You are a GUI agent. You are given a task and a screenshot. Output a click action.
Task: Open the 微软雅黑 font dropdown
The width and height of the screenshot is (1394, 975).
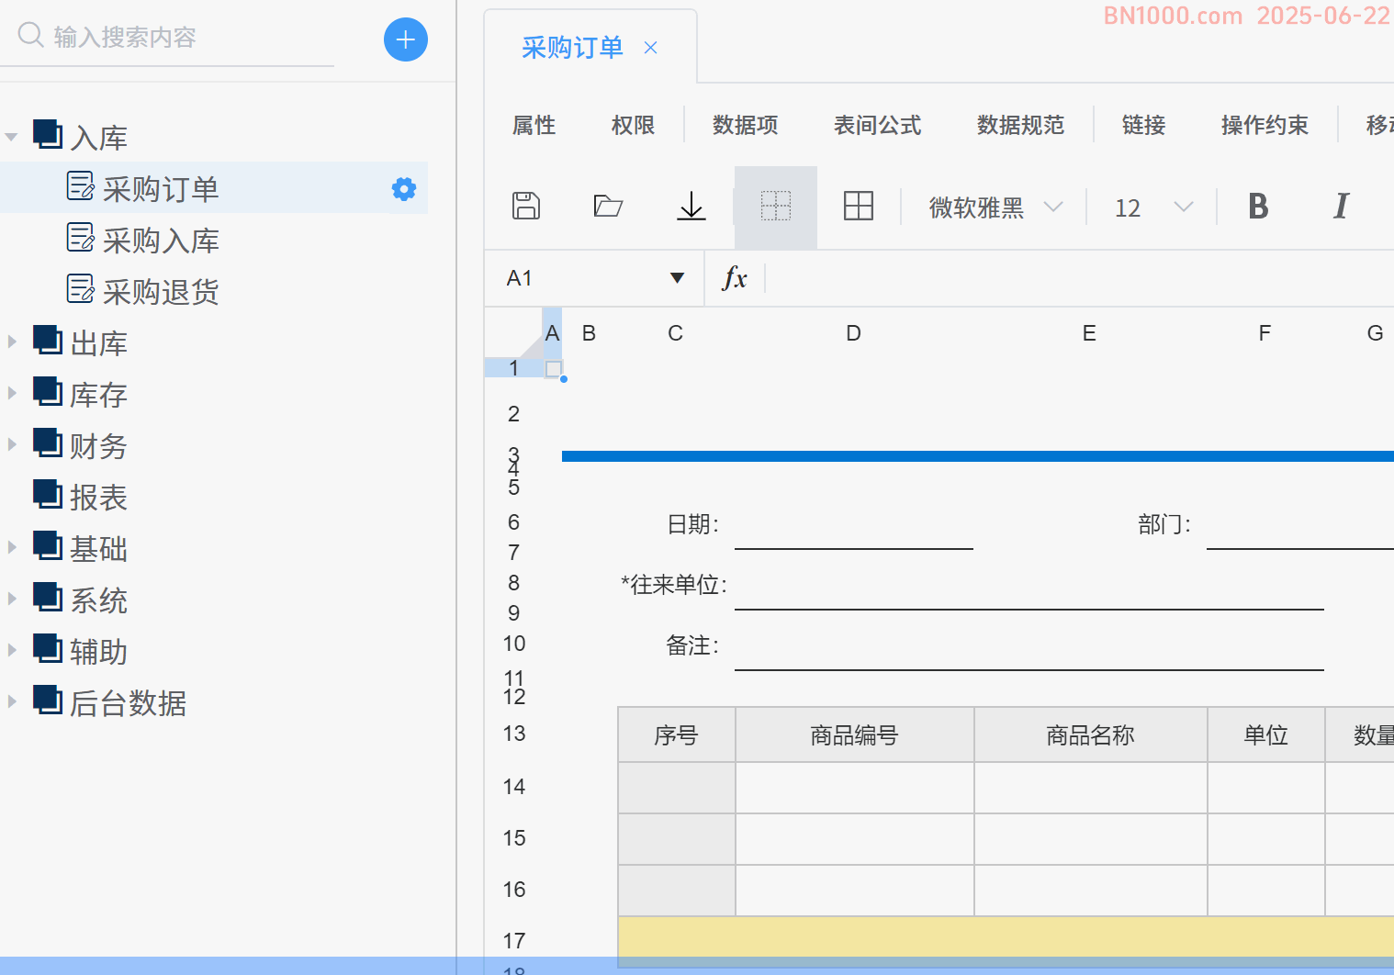click(x=1053, y=207)
